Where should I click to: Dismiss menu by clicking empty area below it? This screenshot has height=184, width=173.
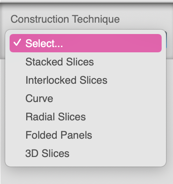[x=86, y=176]
